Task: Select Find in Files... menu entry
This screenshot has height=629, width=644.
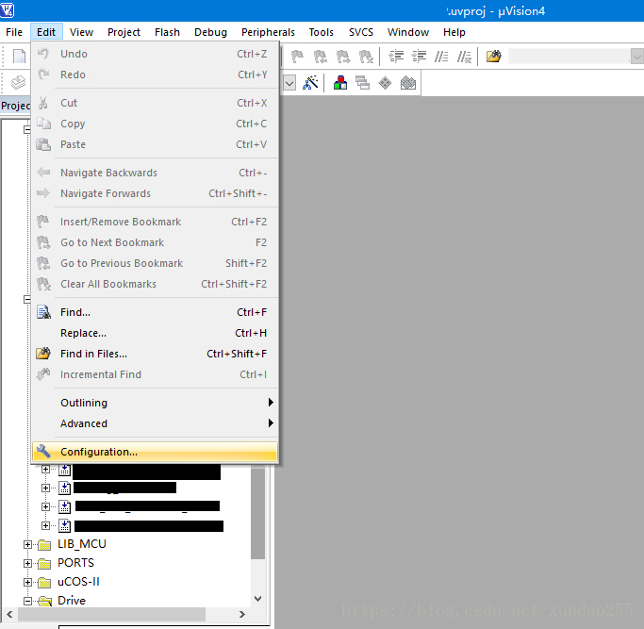Action: tap(155, 354)
